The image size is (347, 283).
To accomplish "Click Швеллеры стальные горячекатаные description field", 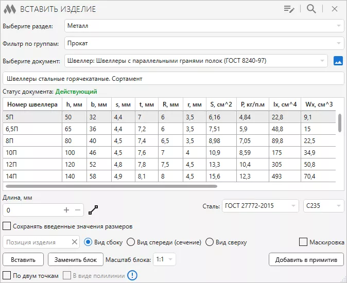I will tap(173, 79).
